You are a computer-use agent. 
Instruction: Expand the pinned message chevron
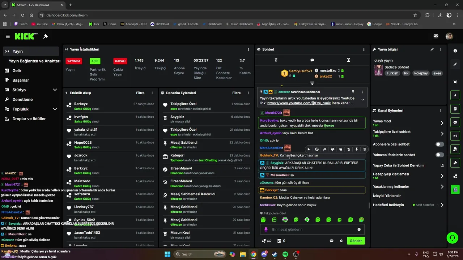(x=362, y=100)
